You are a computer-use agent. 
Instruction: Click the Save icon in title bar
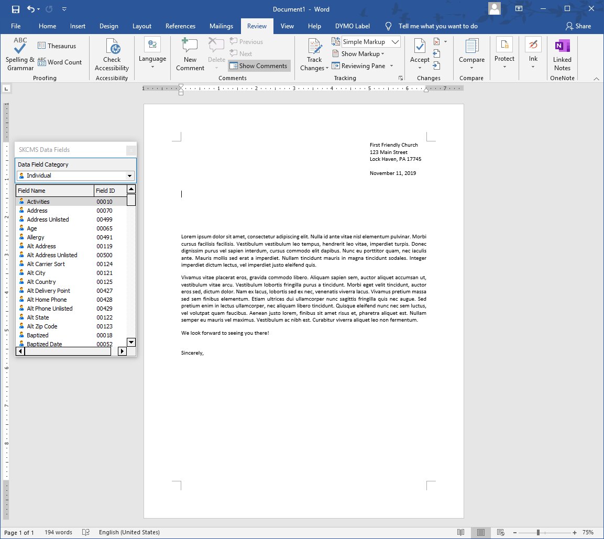tap(16, 9)
